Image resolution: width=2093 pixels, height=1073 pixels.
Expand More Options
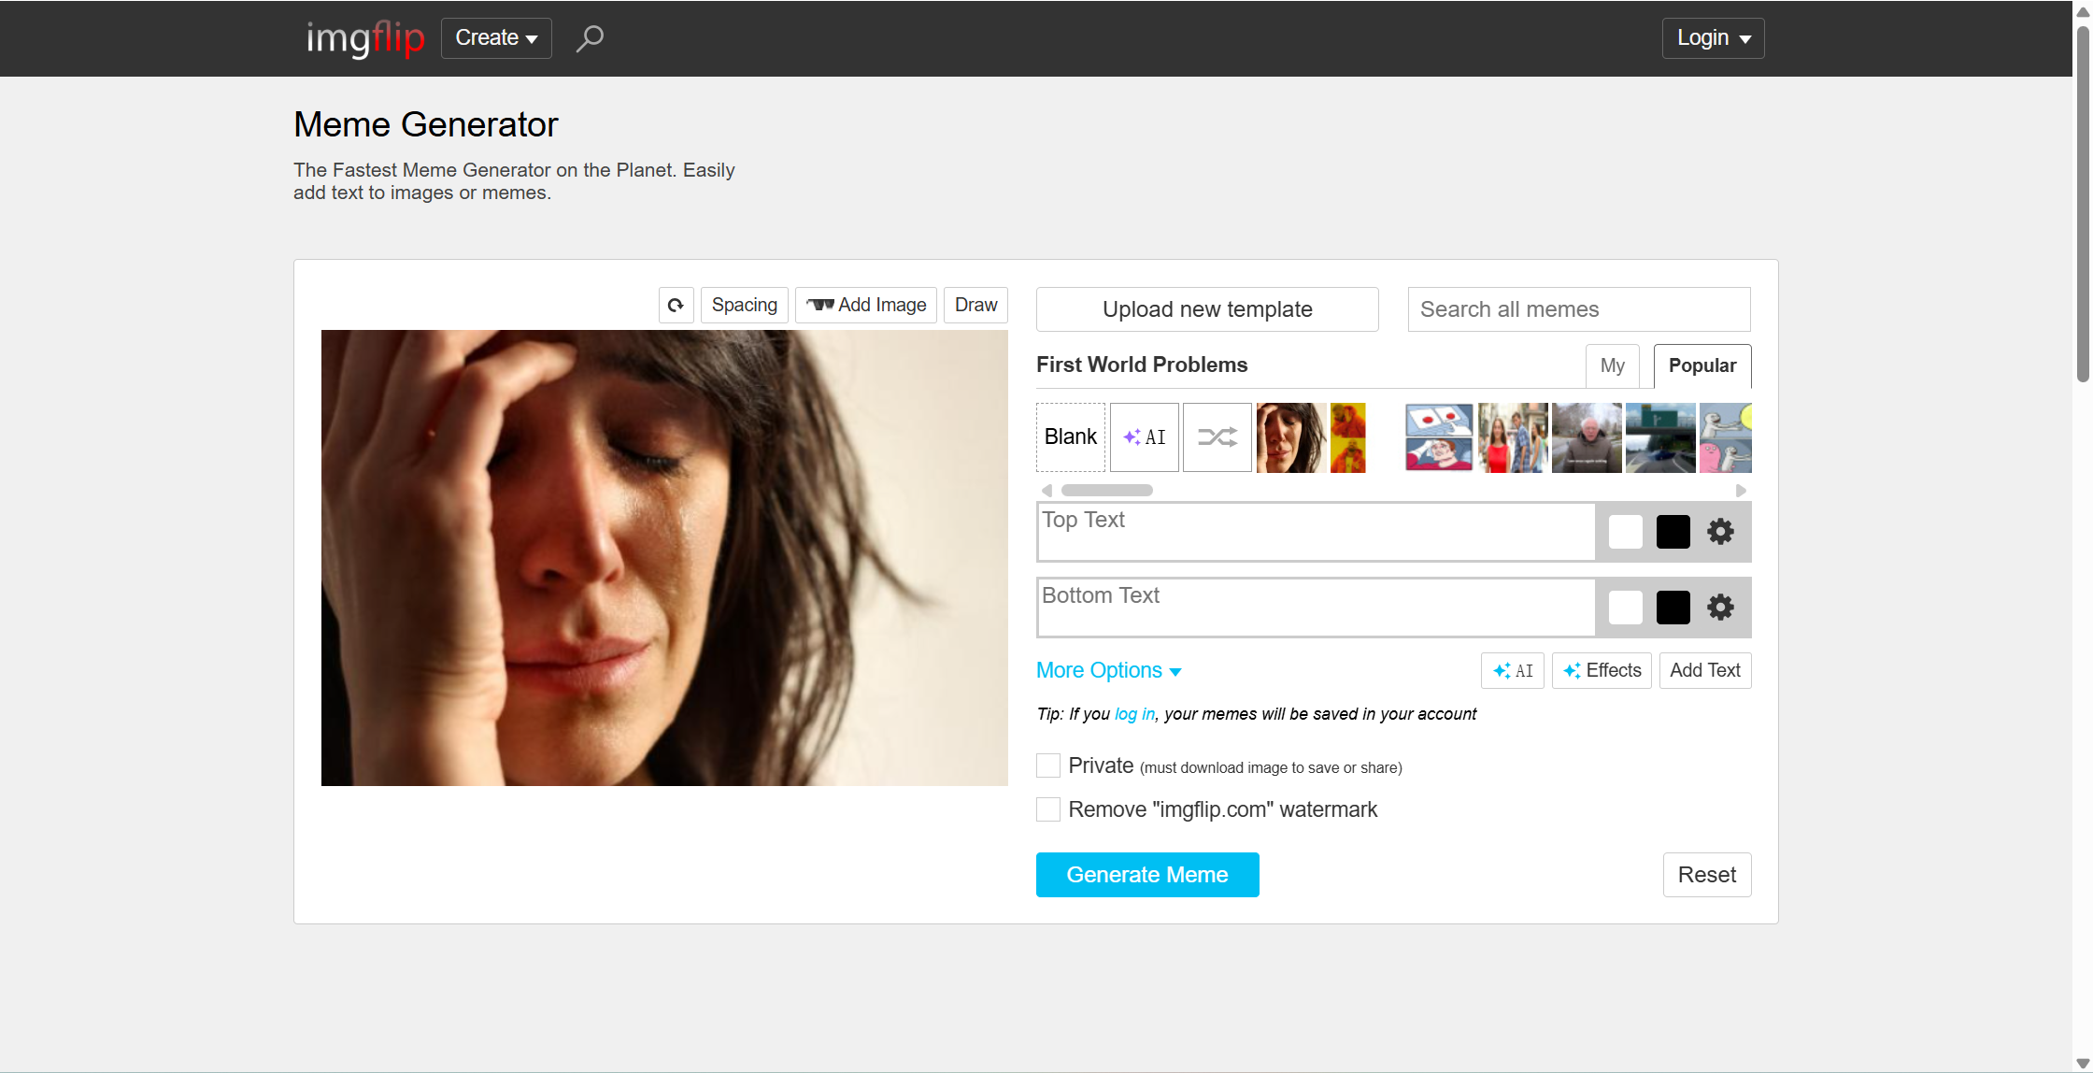pyautogui.click(x=1108, y=671)
